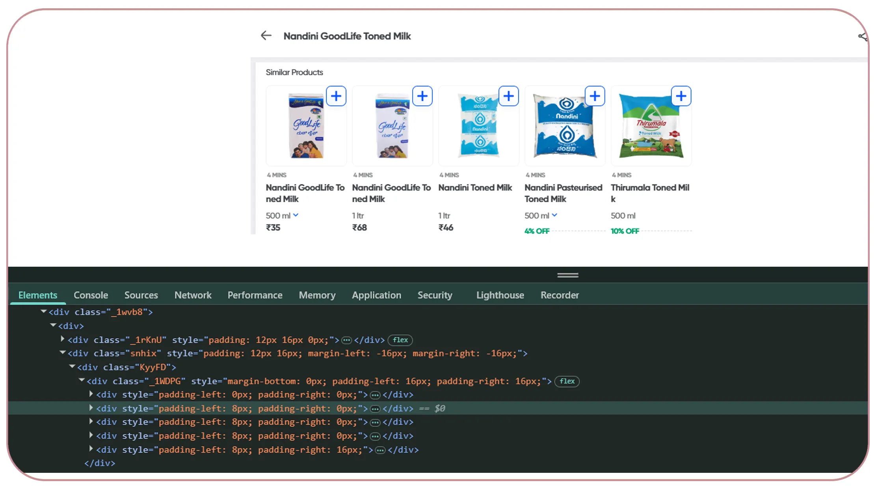Open the Nandini Pasteurised Toned Milk image
Image resolution: width=876 pixels, height=489 pixels.
tap(565, 126)
